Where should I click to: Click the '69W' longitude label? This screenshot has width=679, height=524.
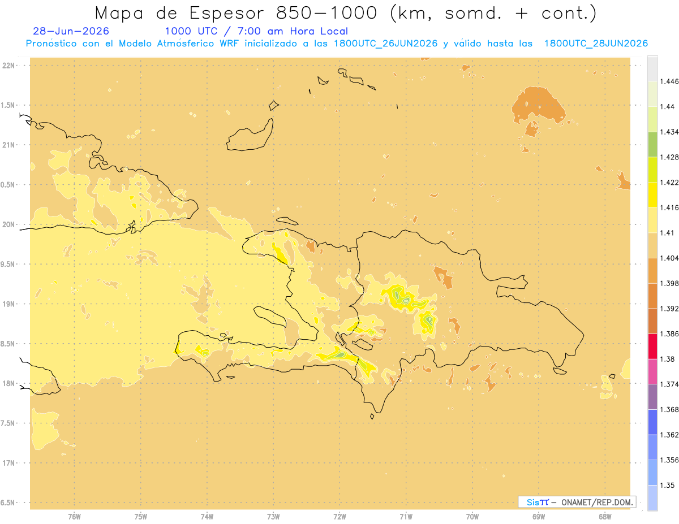tap(538, 516)
